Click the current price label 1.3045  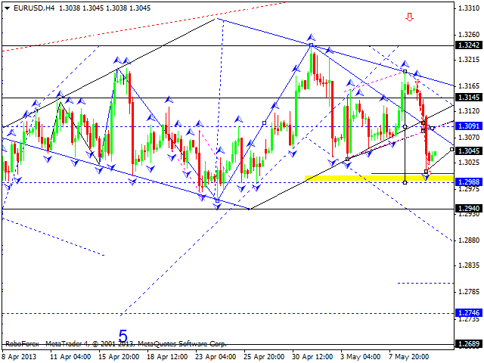click(x=469, y=150)
